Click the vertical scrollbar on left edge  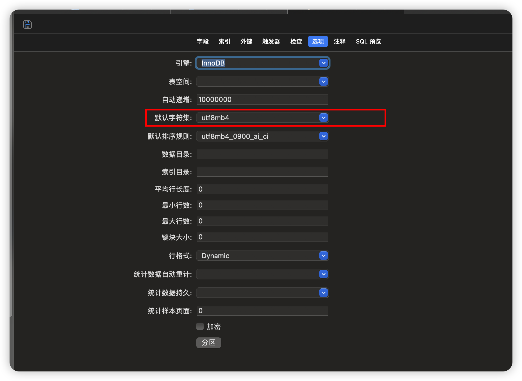pyautogui.click(x=11, y=164)
